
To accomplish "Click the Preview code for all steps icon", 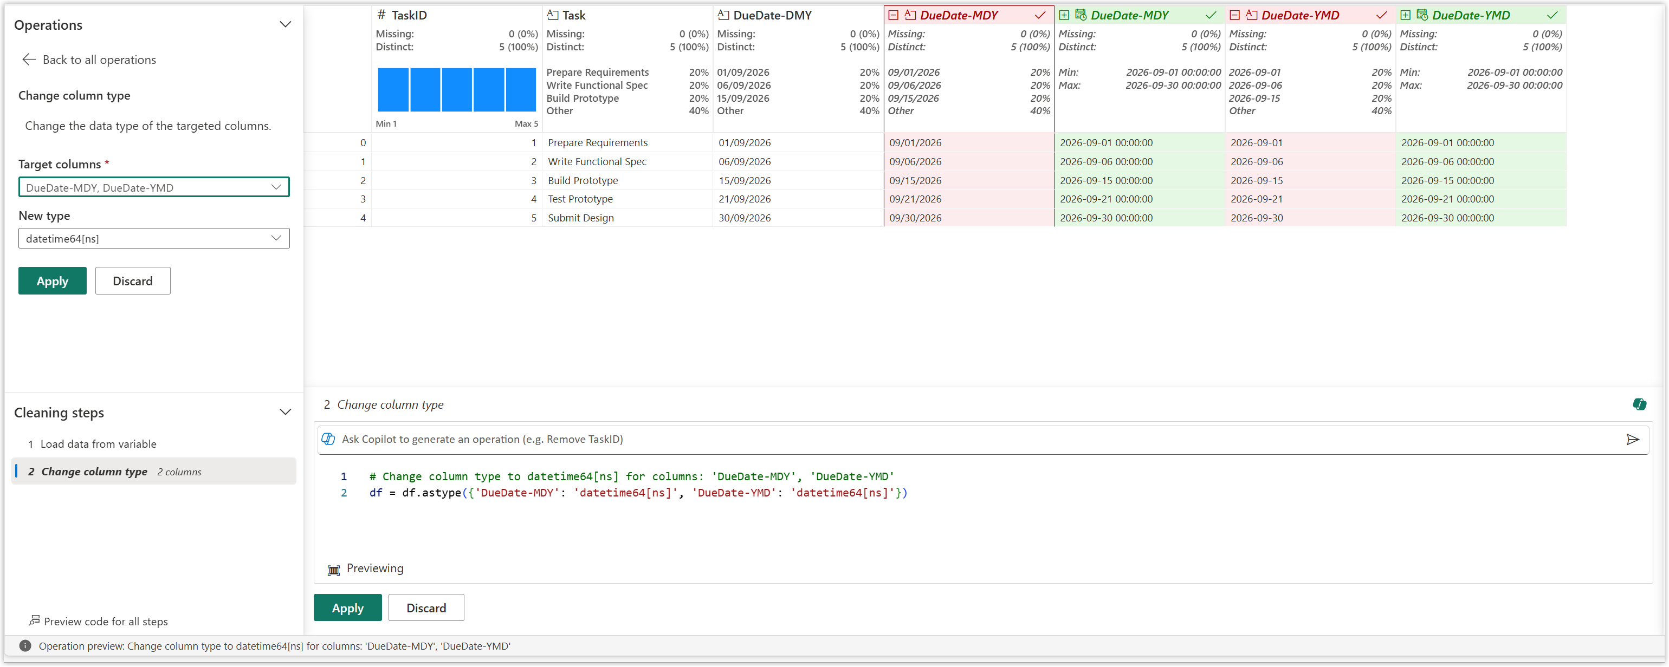I will click(x=34, y=620).
